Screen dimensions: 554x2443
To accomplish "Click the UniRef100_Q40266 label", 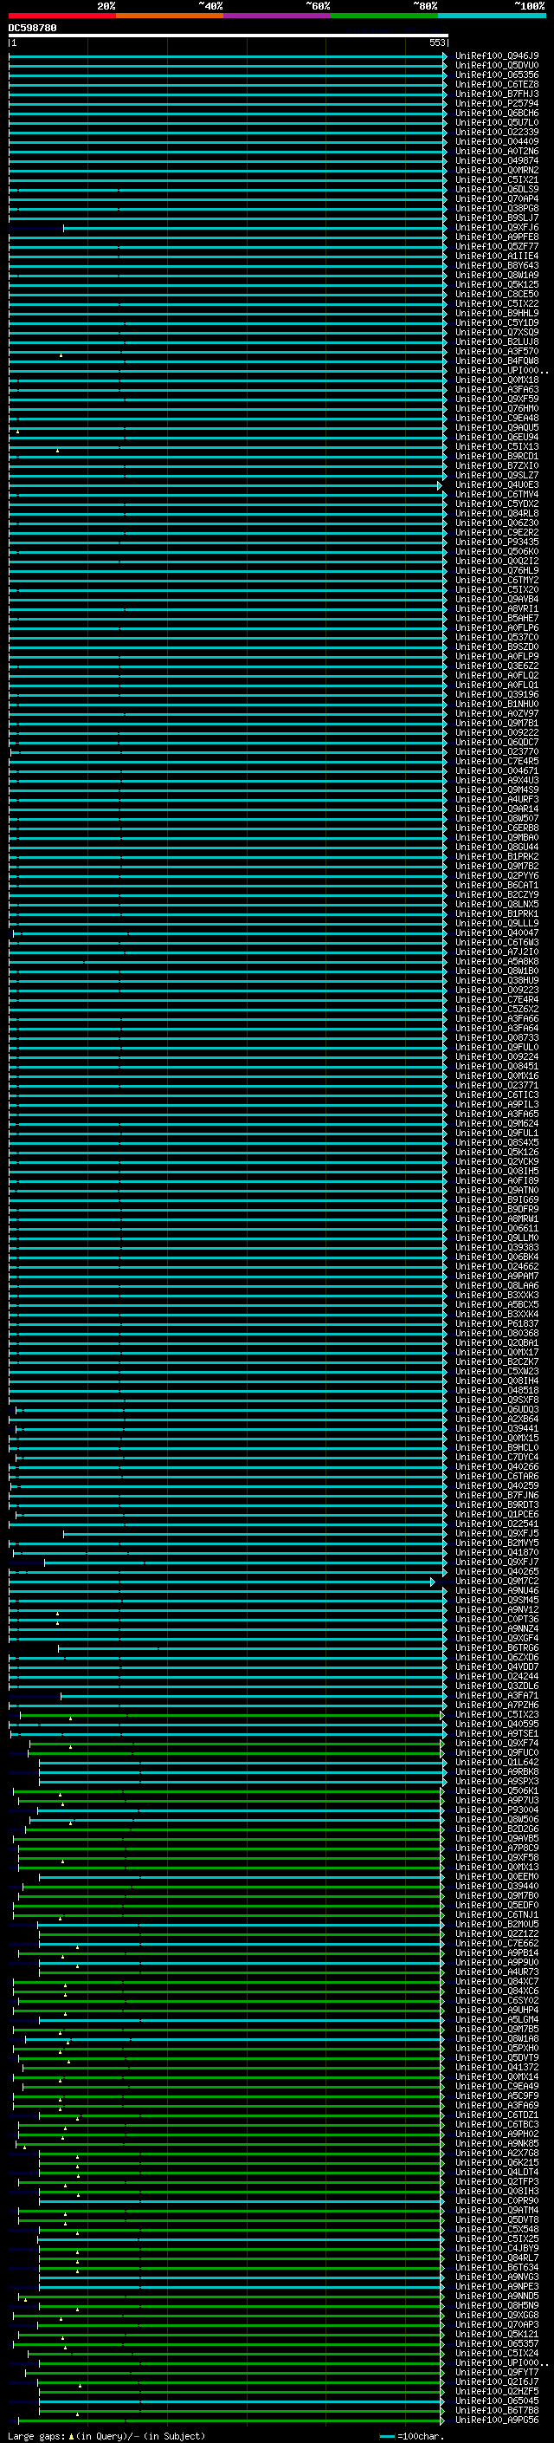I will coord(497,1466).
